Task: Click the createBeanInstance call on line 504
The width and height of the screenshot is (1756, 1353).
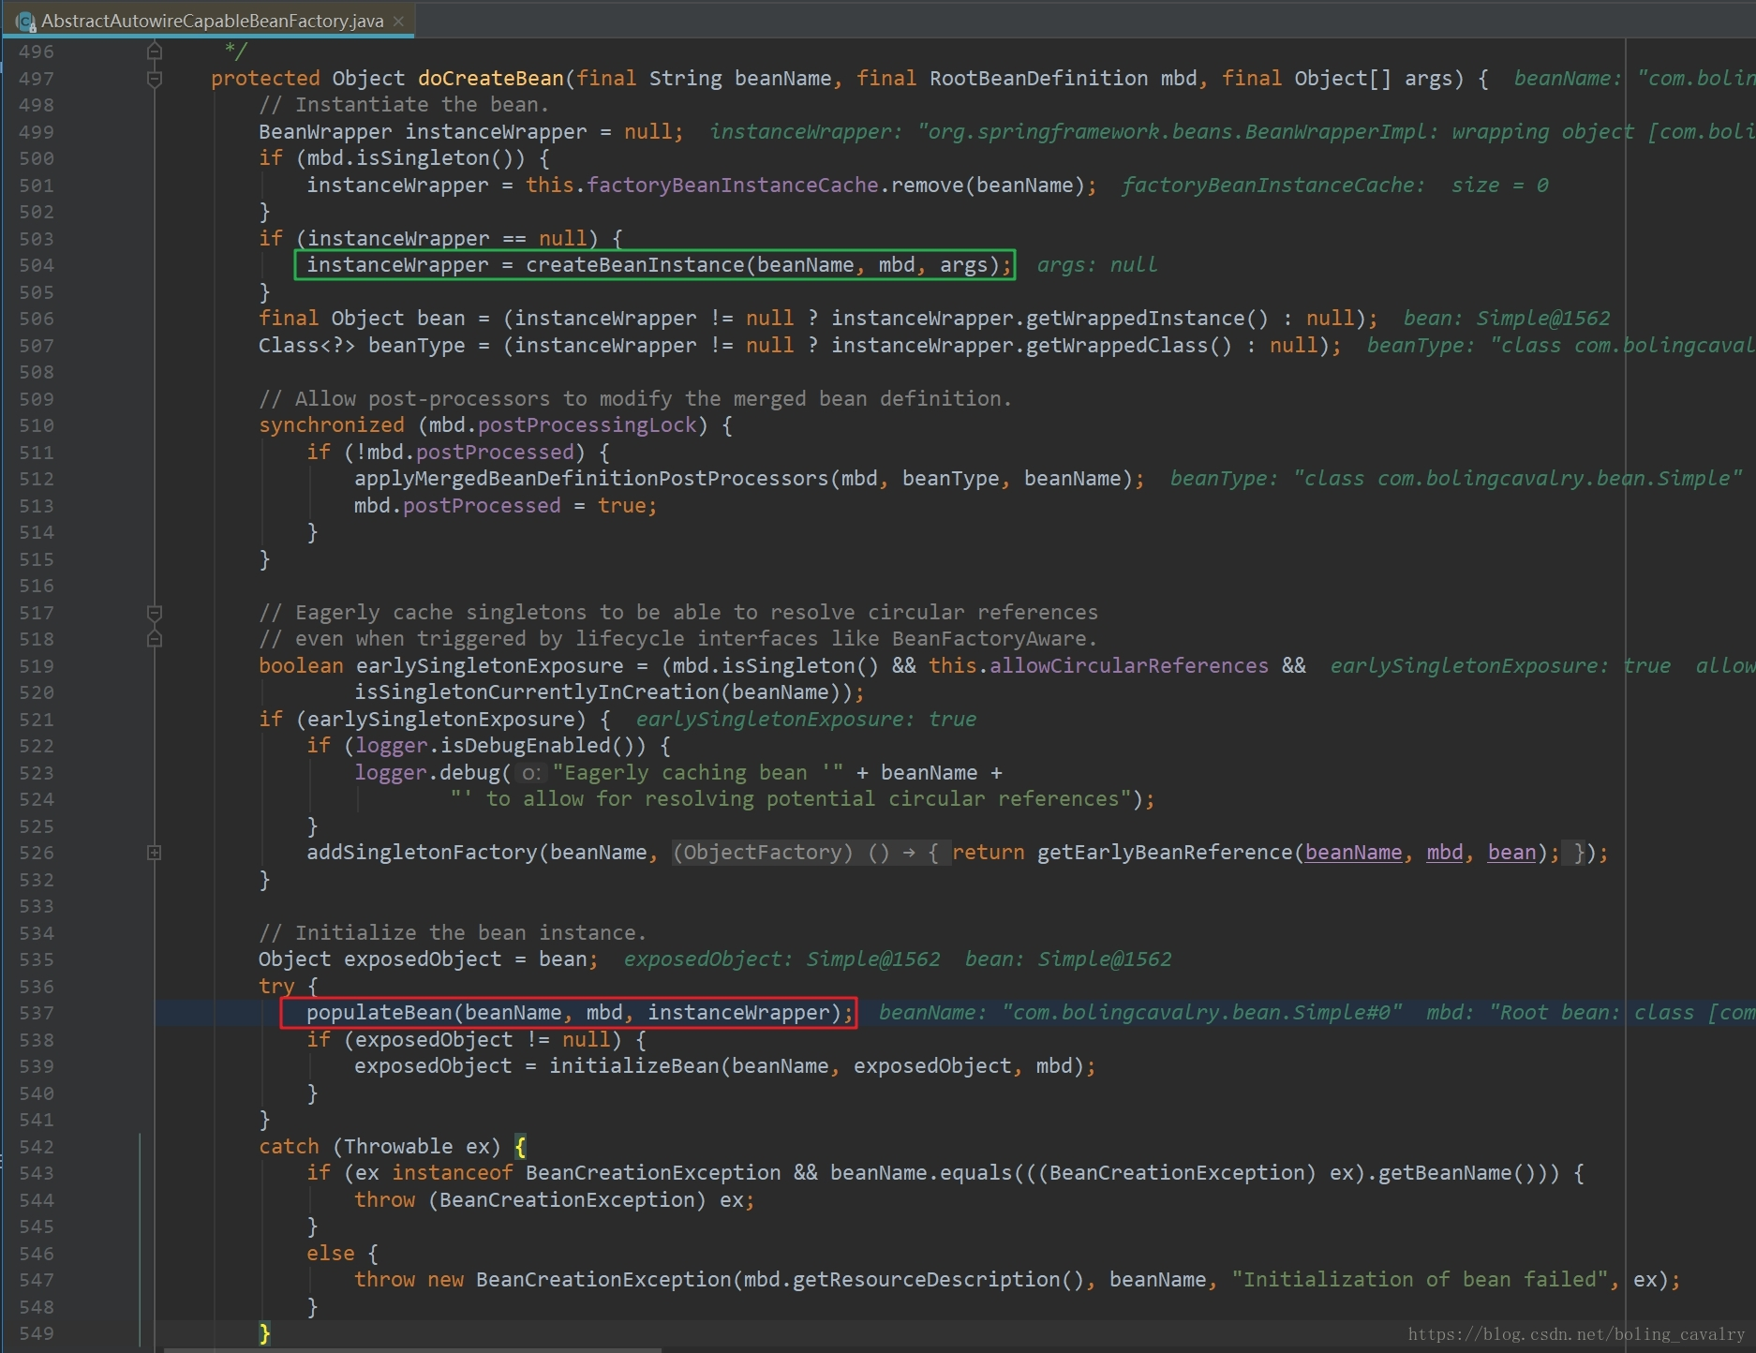Action: tap(634, 265)
